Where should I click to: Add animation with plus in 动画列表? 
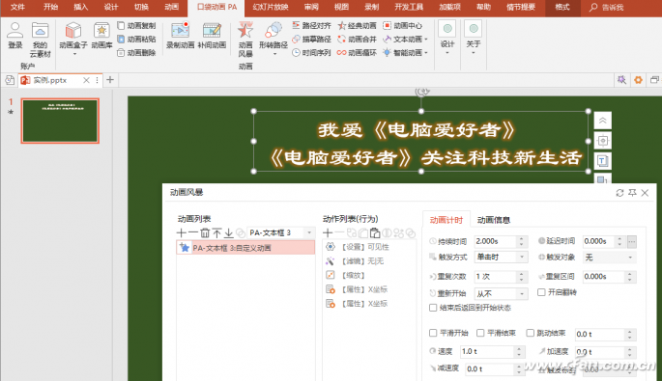click(182, 232)
